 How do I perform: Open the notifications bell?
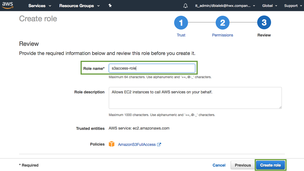[x=186, y=6]
